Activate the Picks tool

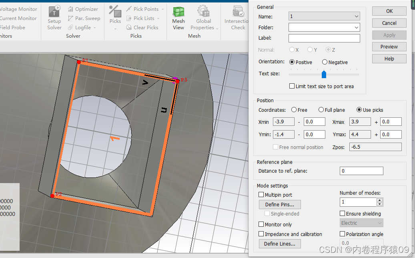115,15
